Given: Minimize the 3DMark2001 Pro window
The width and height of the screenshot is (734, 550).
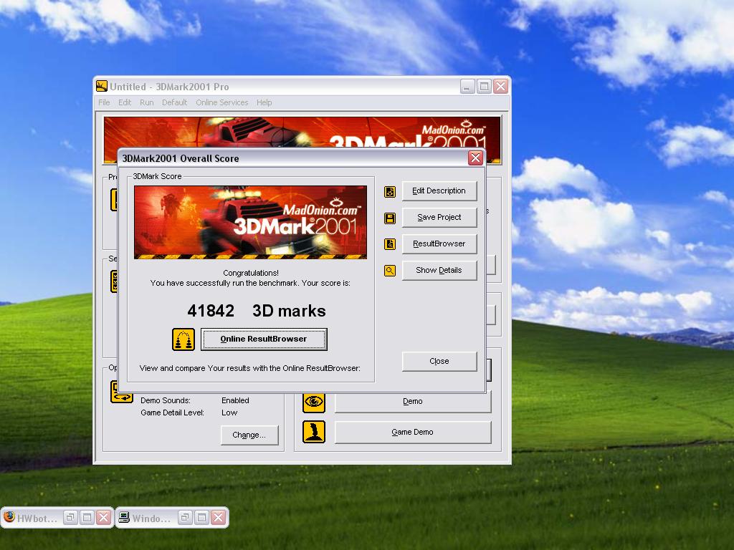Looking at the screenshot, I should click(467, 86).
